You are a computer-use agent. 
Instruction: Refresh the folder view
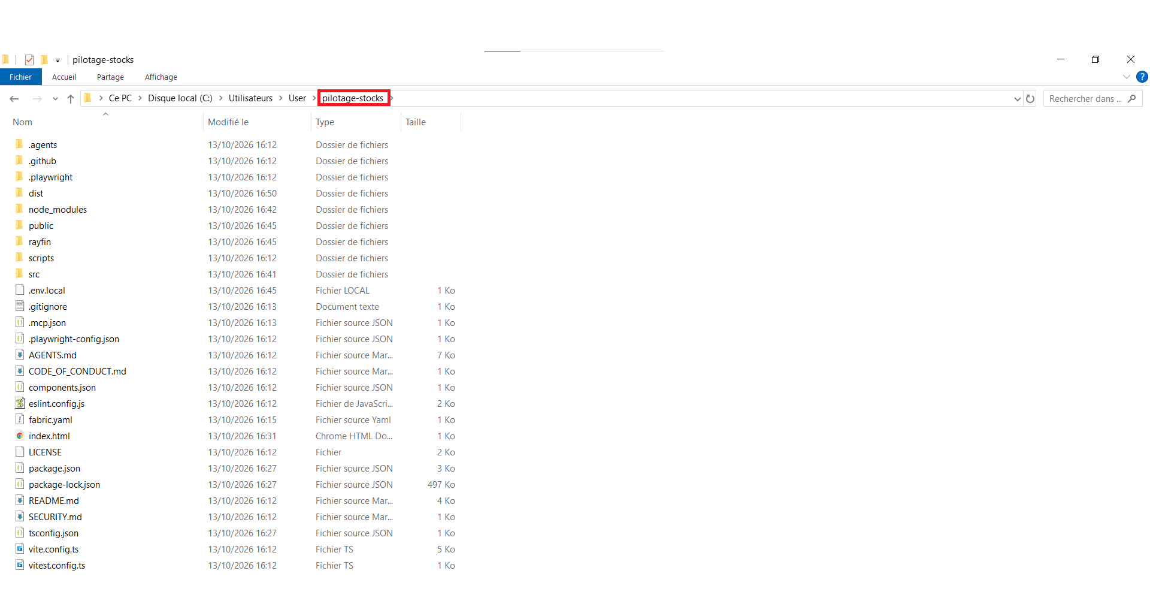pyautogui.click(x=1030, y=99)
